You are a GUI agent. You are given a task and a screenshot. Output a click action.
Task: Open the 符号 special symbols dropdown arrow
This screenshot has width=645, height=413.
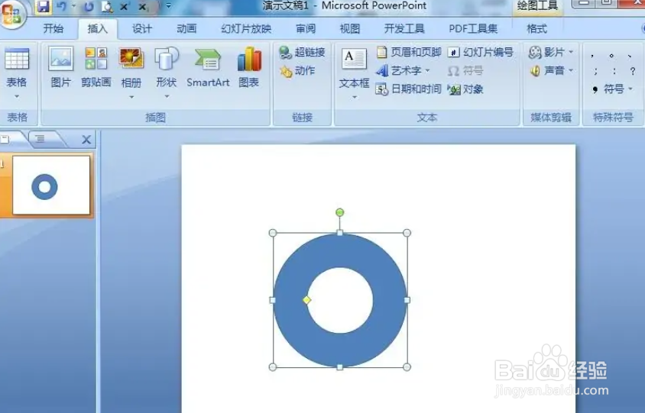(x=630, y=89)
